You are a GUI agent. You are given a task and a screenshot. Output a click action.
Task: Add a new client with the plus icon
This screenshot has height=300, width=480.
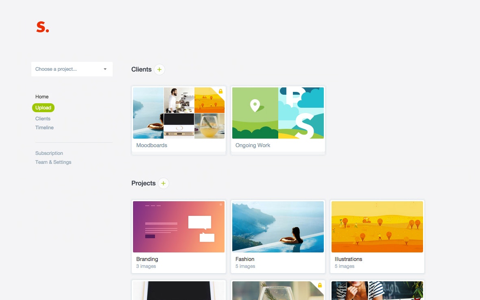point(159,69)
